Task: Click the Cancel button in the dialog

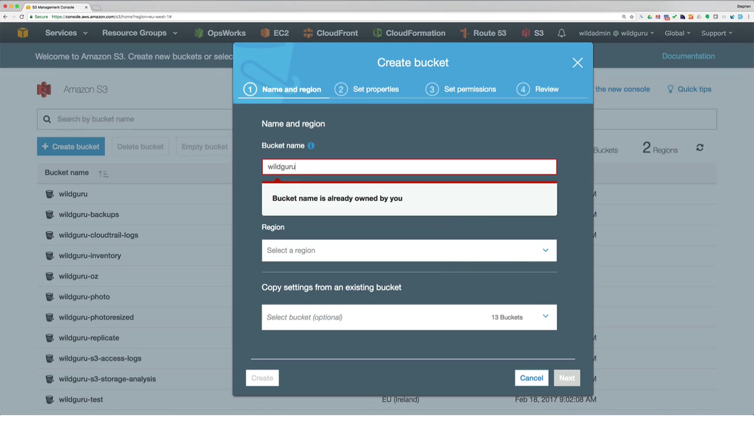Action: (531, 378)
